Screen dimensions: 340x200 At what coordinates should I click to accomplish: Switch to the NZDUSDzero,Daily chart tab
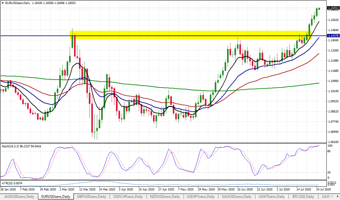coord(164,196)
